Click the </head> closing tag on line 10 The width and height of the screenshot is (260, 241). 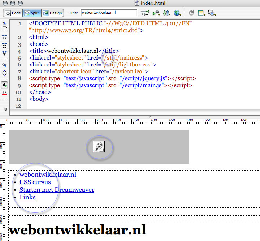pyautogui.click(x=40, y=92)
